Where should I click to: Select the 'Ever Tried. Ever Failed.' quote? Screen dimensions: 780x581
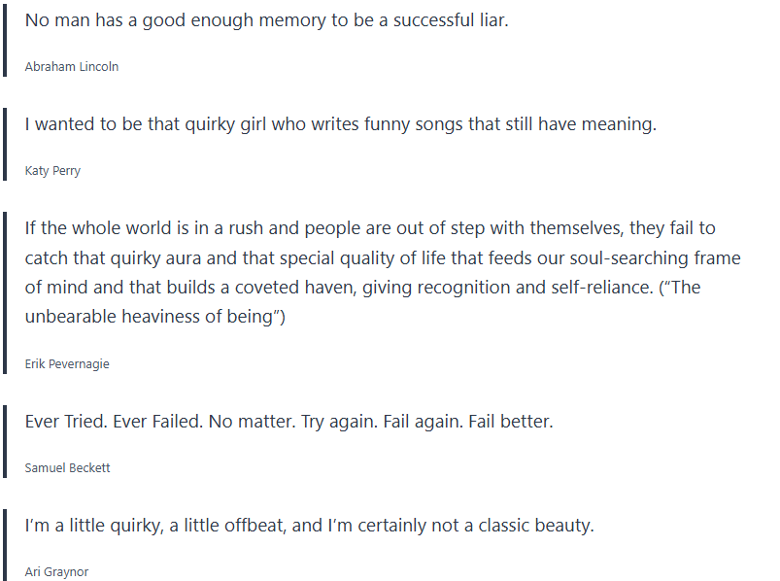[x=288, y=422]
